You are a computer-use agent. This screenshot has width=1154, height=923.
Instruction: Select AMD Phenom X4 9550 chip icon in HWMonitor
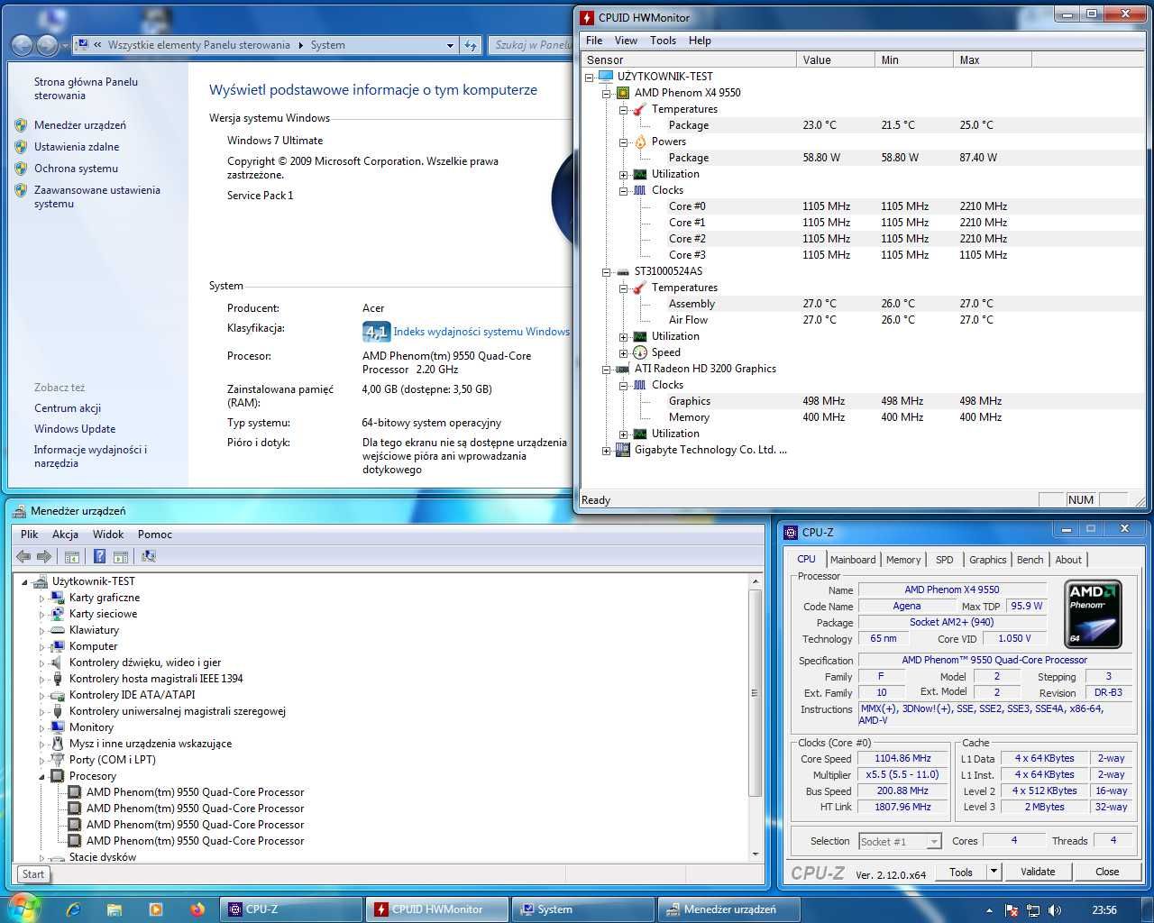(622, 93)
